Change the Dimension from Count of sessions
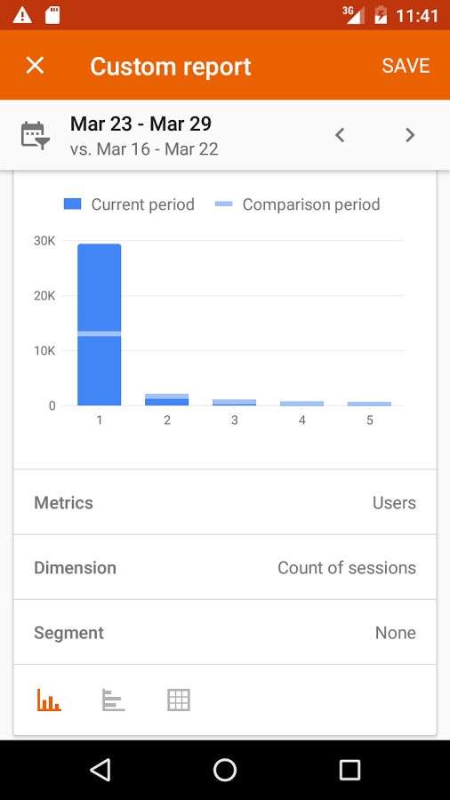 [x=225, y=567]
